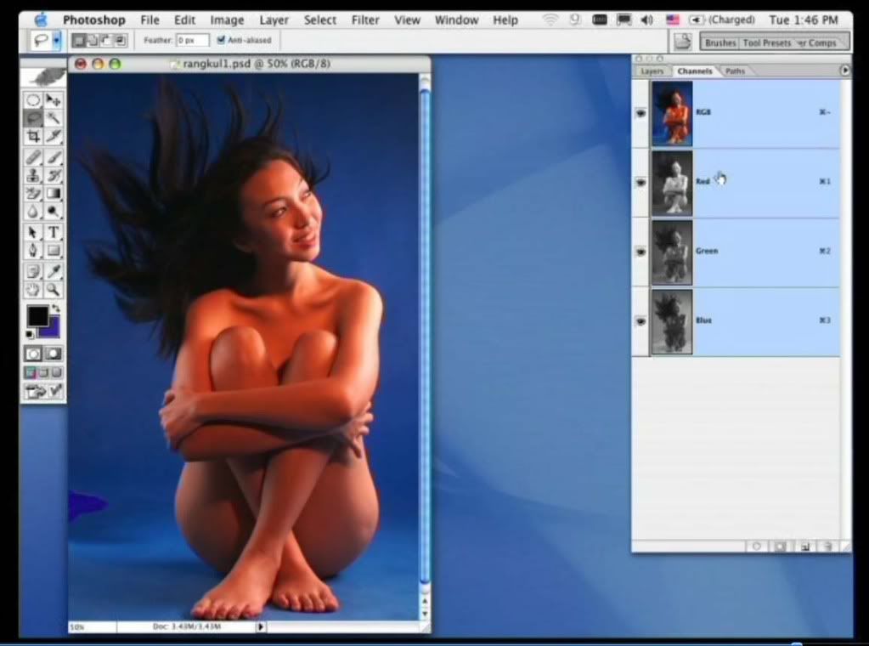Select the Crop tool
869x646 pixels.
coord(33,136)
